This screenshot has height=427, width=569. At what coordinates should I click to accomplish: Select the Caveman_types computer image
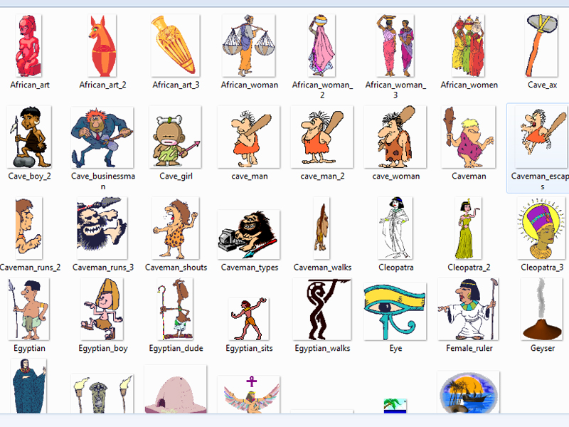249,235
